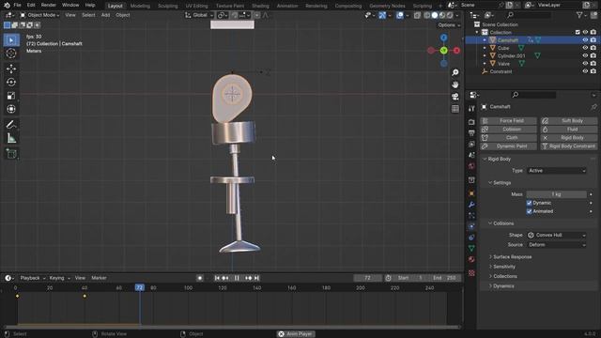Viewport: 601px width, 338px height.
Task: Toggle Collection exclude checkbox in outliner
Action: coord(578,32)
